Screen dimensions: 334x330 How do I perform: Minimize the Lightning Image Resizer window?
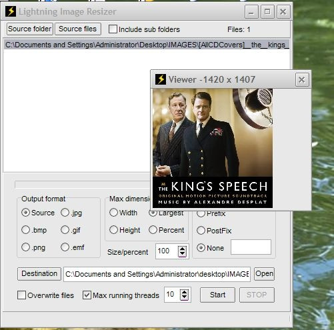click(251, 11)
